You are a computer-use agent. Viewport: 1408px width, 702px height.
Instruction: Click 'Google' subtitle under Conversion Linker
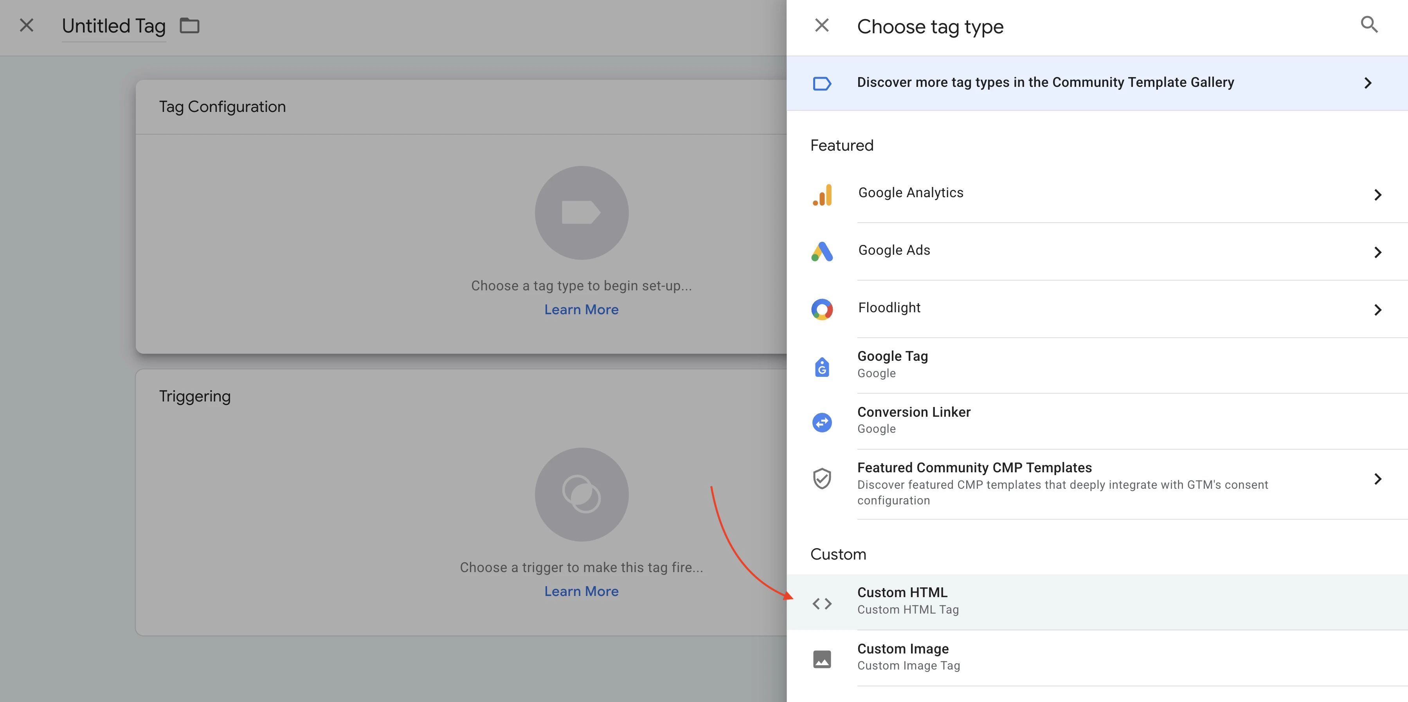click(876, 428)
